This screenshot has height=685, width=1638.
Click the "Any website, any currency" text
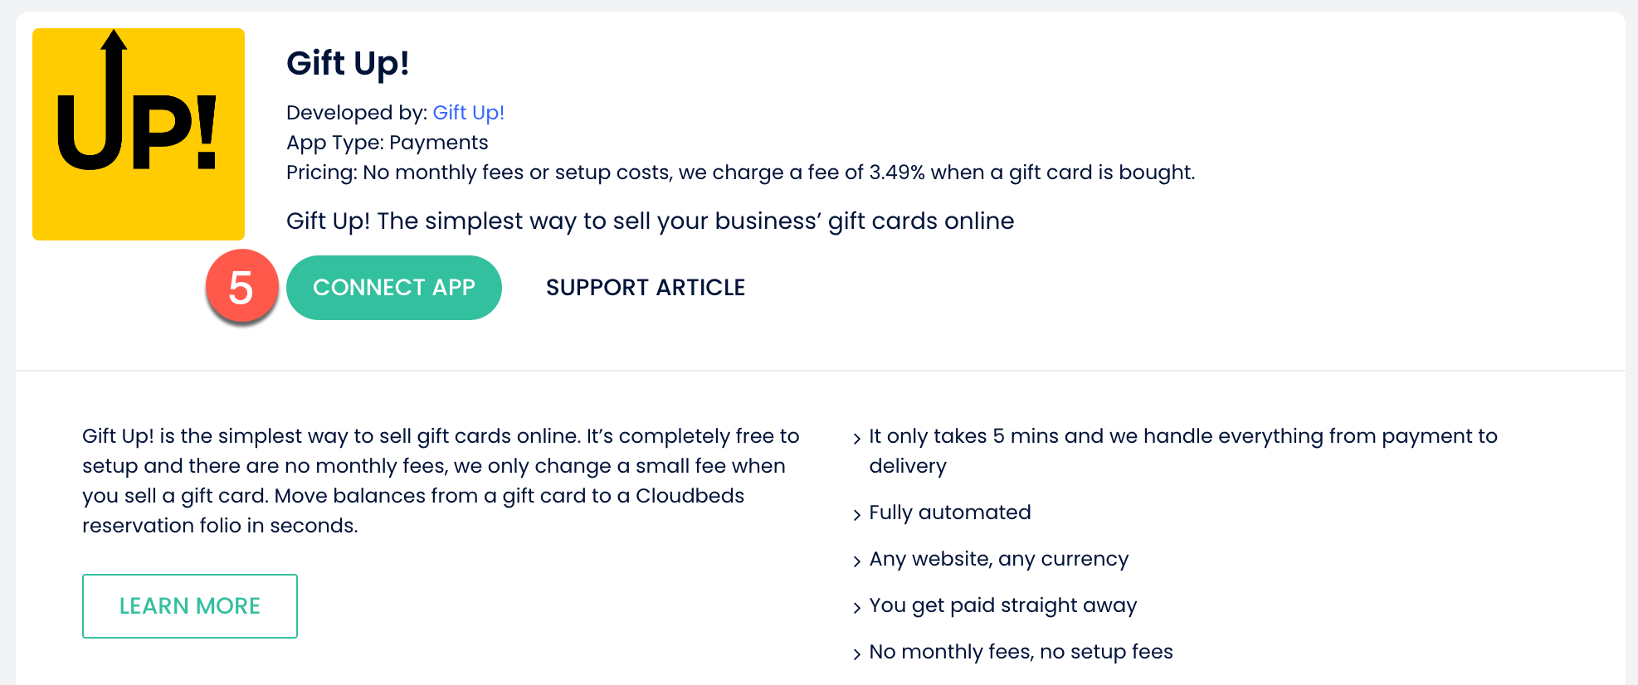(998, 559)
